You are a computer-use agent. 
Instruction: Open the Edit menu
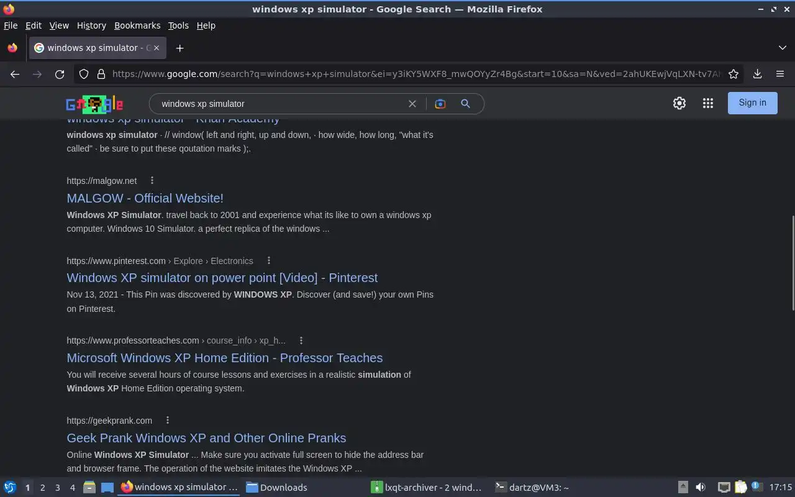(x=34, y=25)
